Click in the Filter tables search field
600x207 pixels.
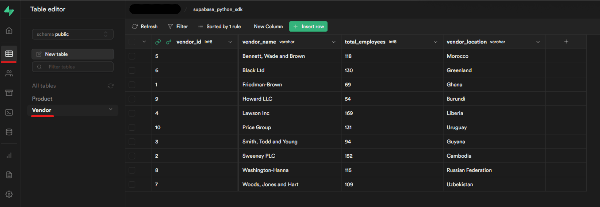tap(73, 67)
